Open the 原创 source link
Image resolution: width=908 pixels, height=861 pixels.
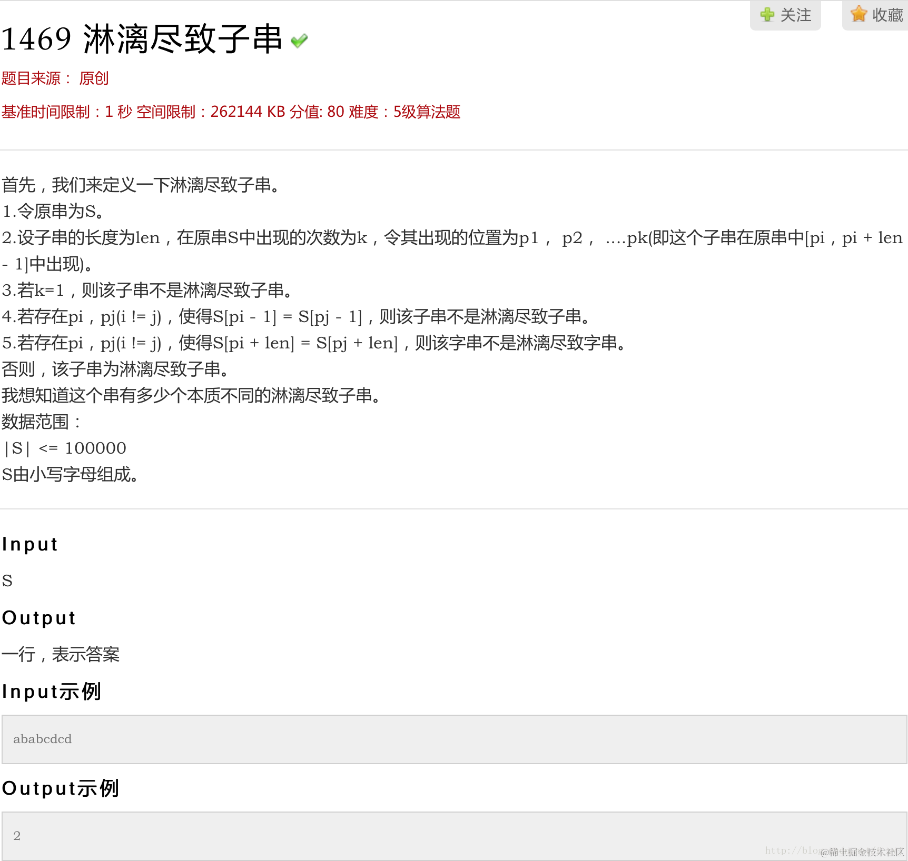click(94, 78)
